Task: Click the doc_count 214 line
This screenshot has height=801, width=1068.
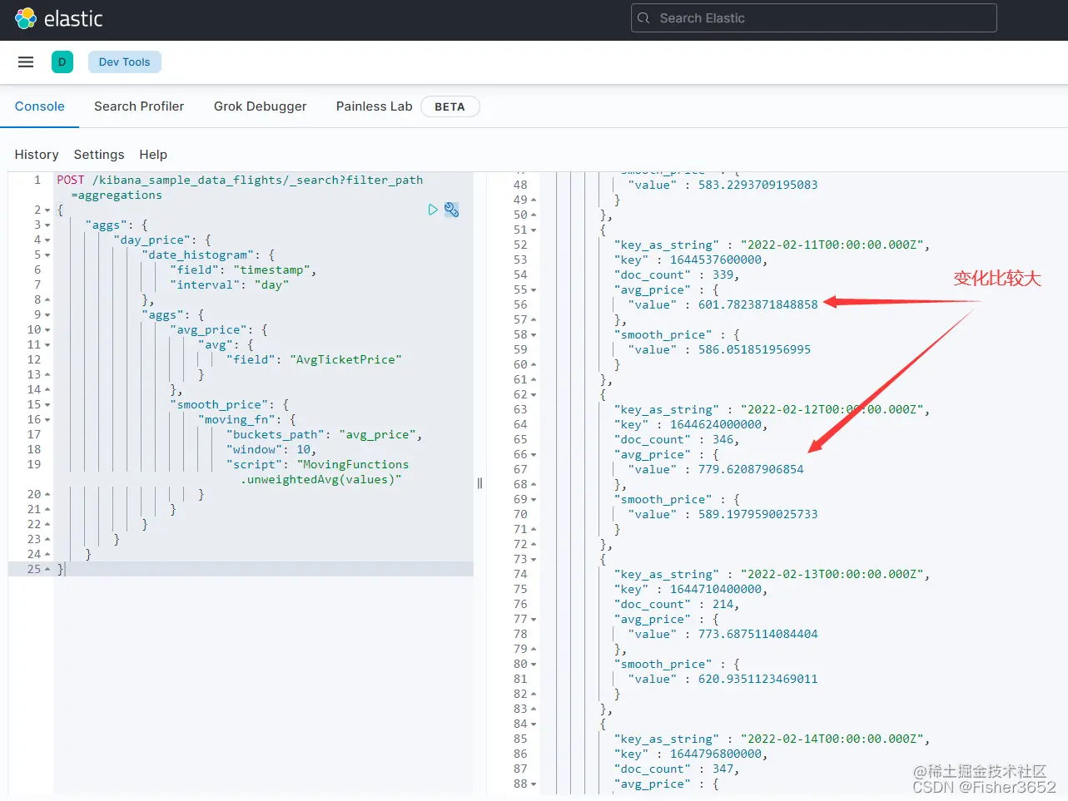Action: click(676, 604)
